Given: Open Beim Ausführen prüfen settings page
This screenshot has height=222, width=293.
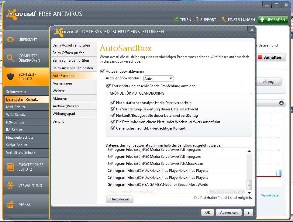Looking at the screenshot, I should point(74,45).
